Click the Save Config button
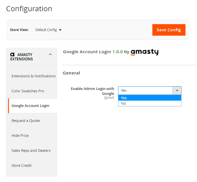This screenshot has width=197, height=182. click(168, 30)
